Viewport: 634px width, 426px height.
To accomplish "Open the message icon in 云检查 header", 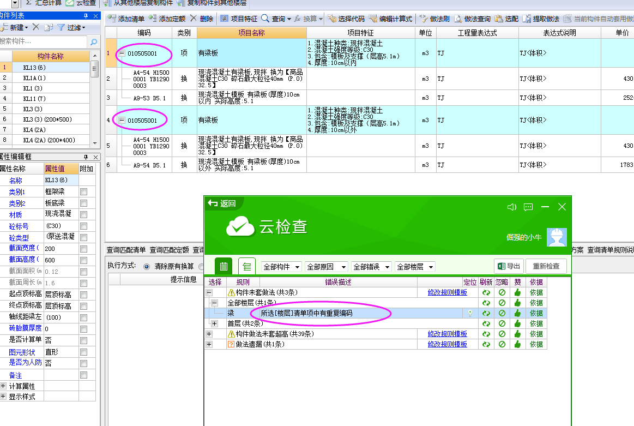I will tap(528, 207).
